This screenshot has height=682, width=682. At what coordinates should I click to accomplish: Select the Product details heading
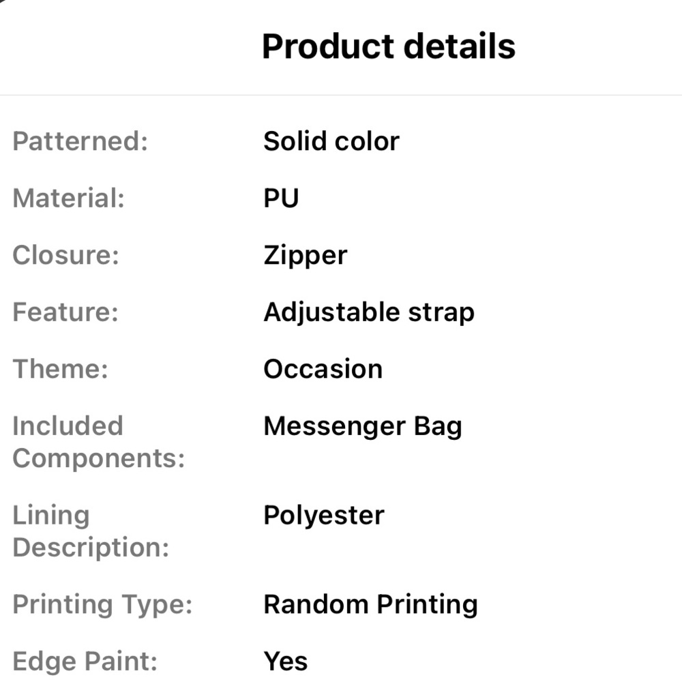[389, 46]
